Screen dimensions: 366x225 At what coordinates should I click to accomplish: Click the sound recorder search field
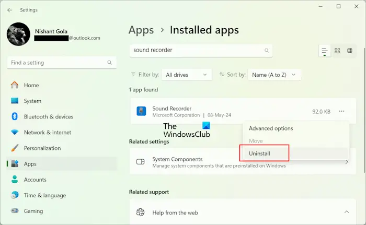(x=201, y=50)
